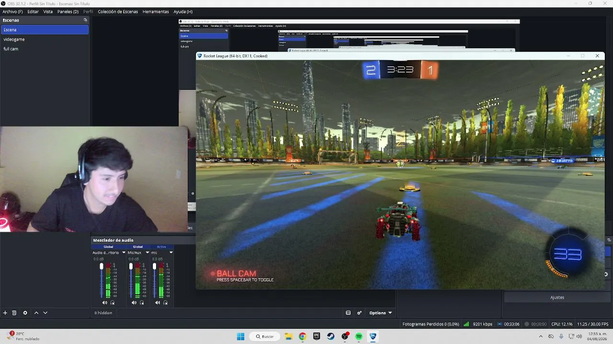Viewport: 613px width, 344px height.
Task: Open the Archivo (F) menu
Action: pos(12,11)
